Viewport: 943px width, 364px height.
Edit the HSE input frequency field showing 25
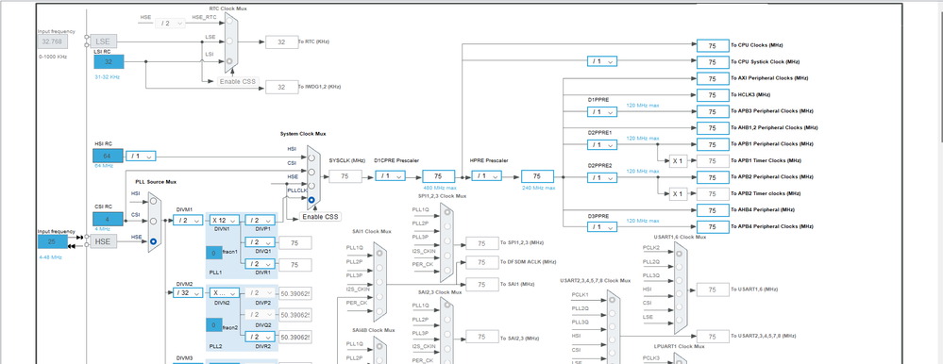click(x=52, y=241)
